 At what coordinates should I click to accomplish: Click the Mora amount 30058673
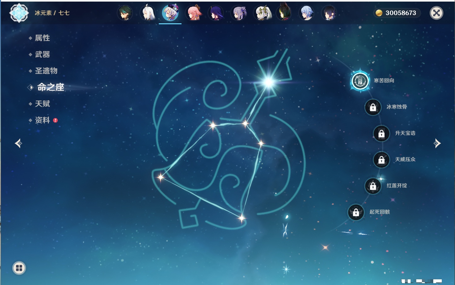click(401, 13)
